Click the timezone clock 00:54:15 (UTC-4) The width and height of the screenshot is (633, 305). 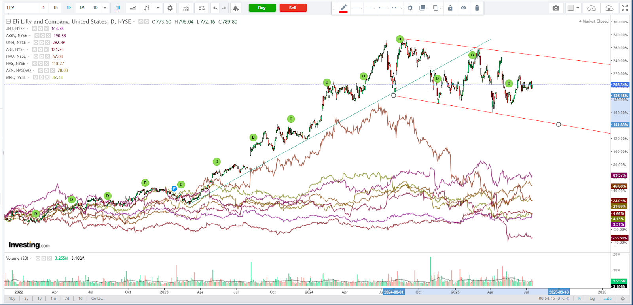(x=554, y=299)
